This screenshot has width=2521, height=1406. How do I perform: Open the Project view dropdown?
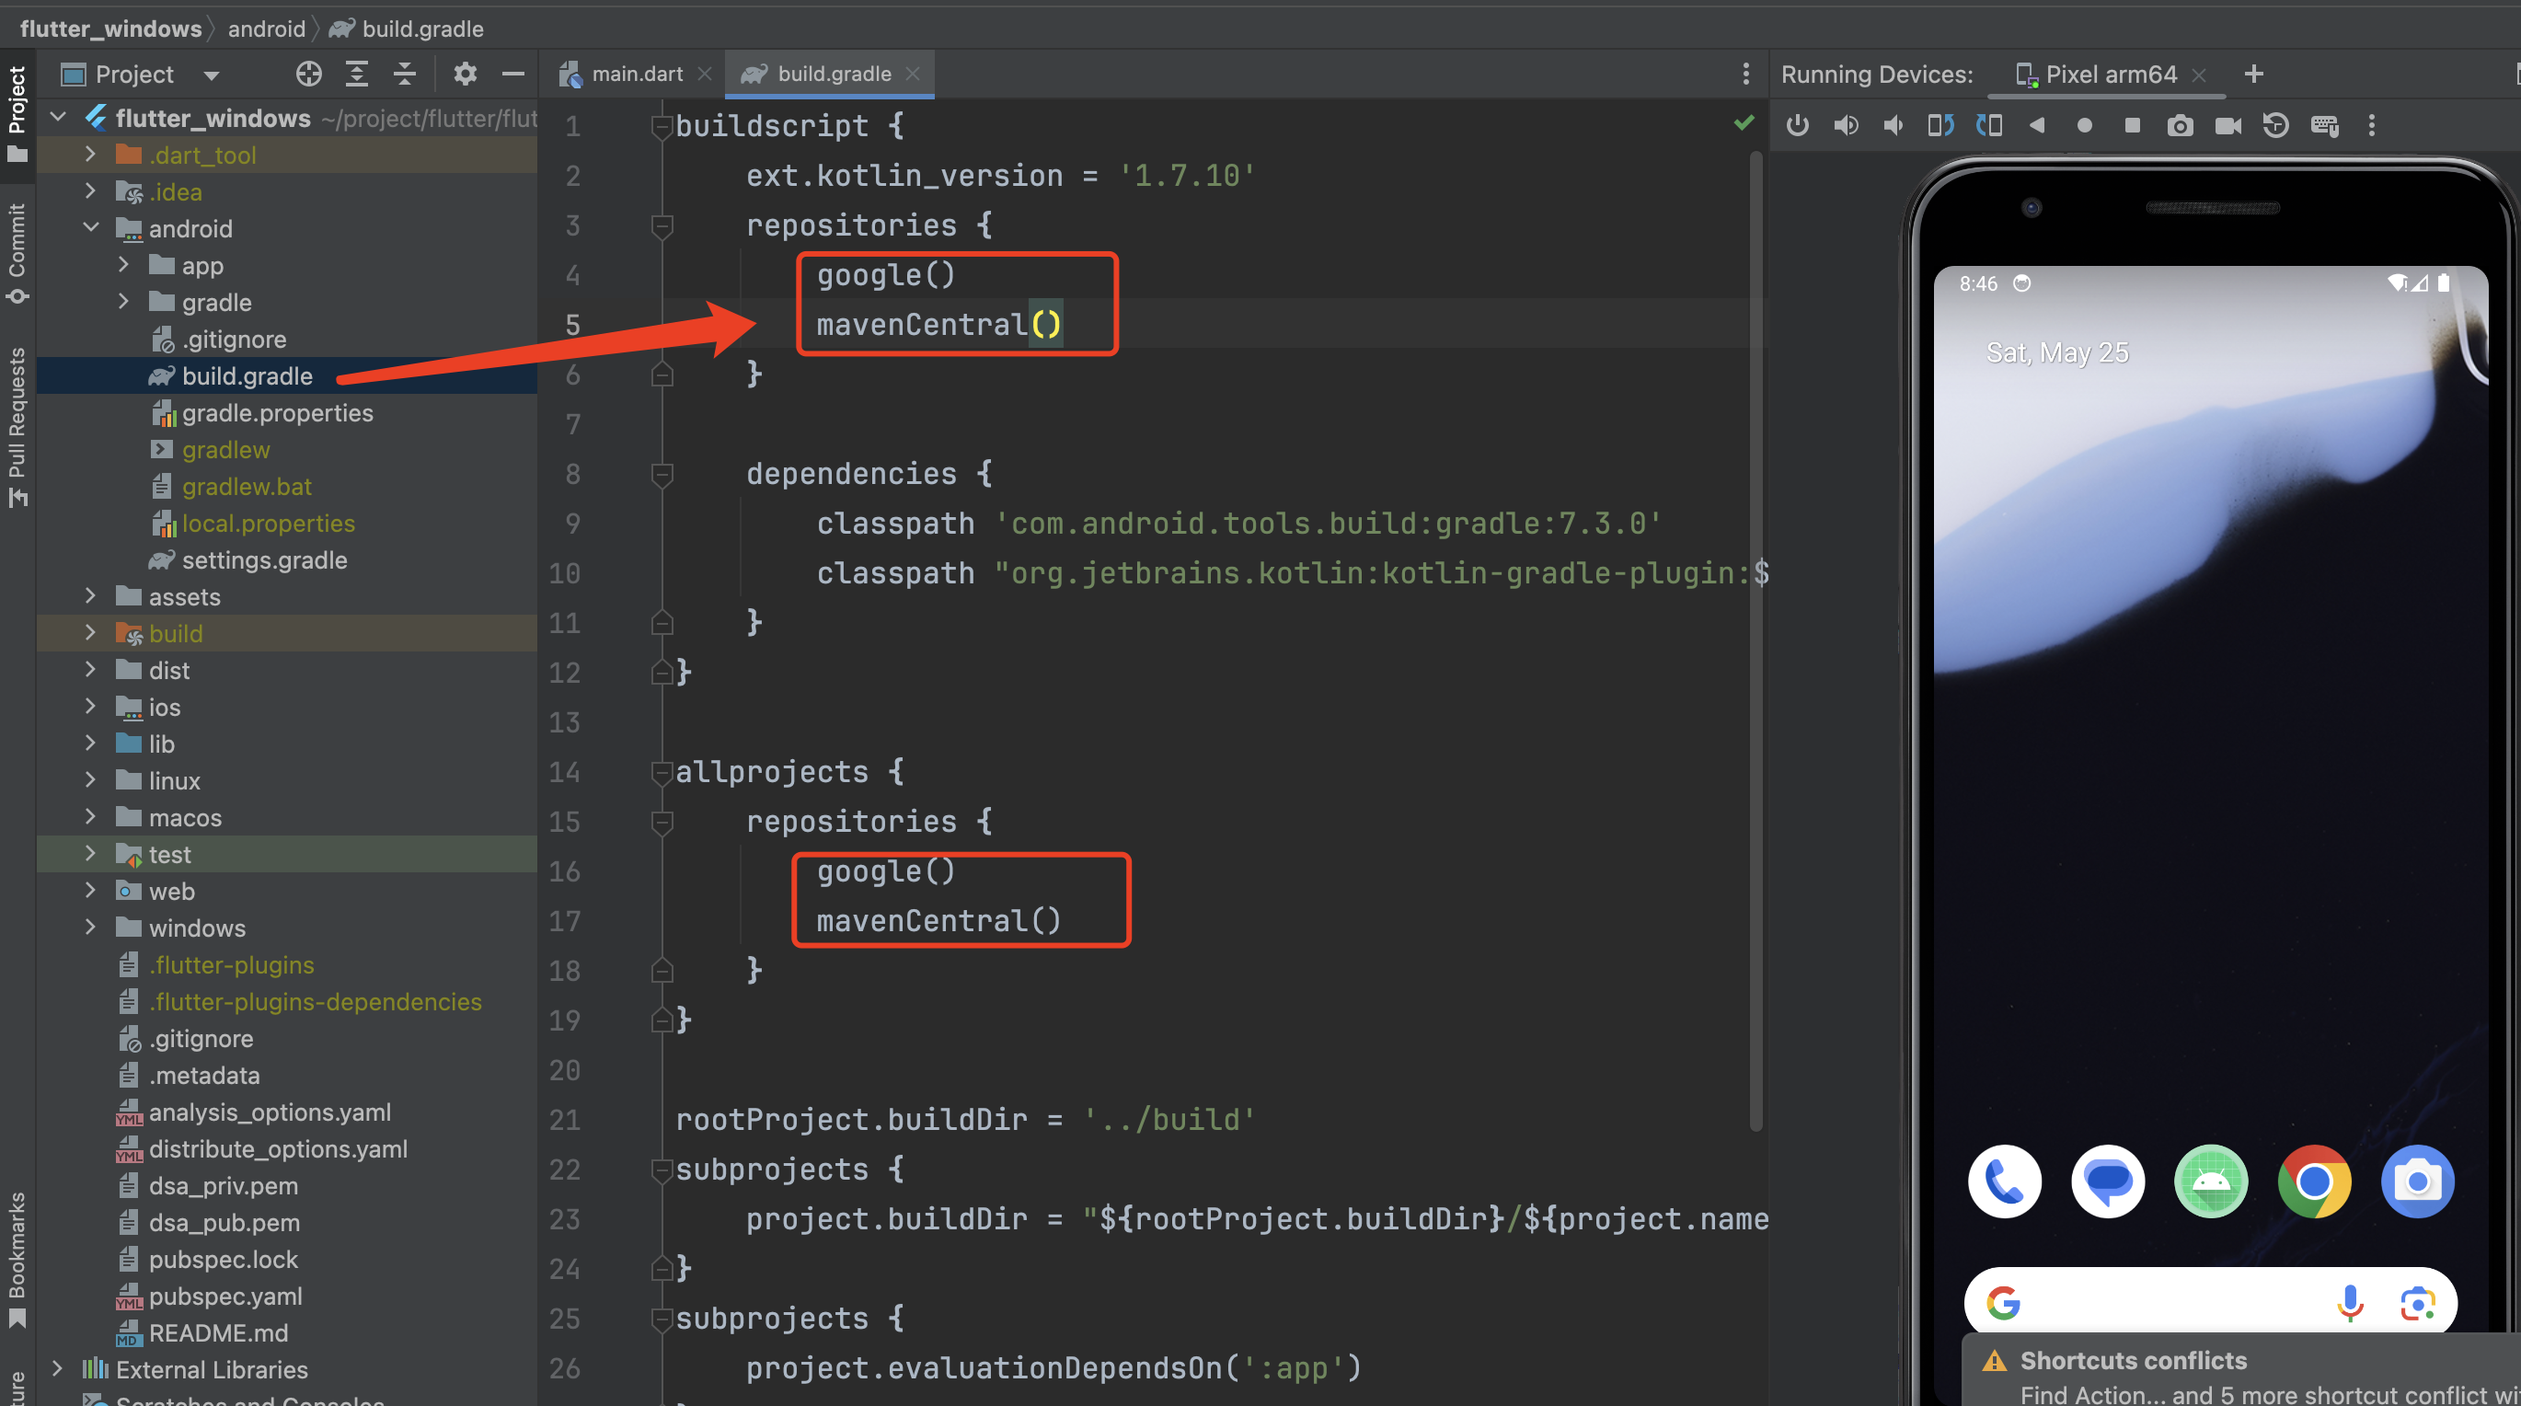pyautogui.click(x=212, y=75)
